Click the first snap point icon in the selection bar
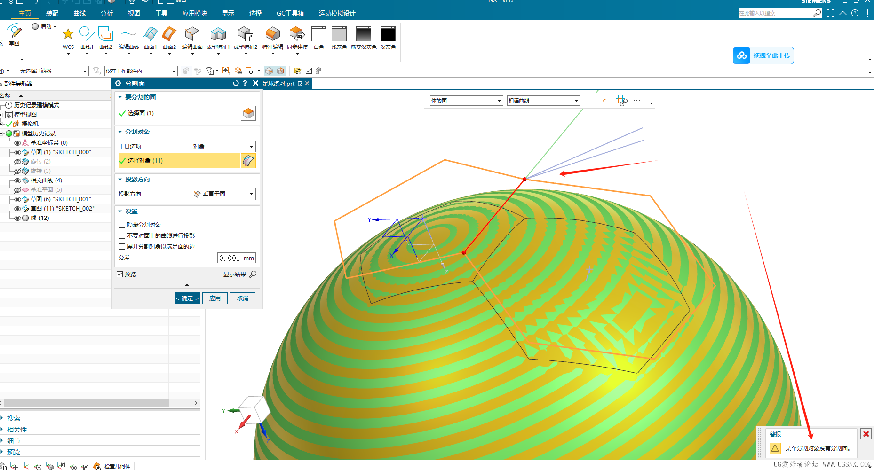Screen dimensions: 874x470 click(x=591, y=100)
